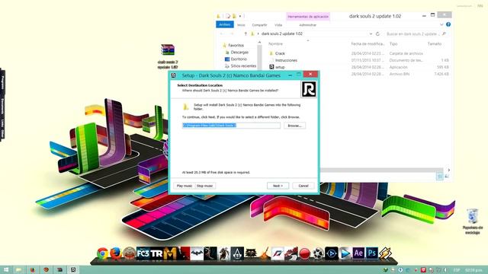Select Favoritos in the navigation pane
This screenshot has width=488, height=274.
point(236,46)
